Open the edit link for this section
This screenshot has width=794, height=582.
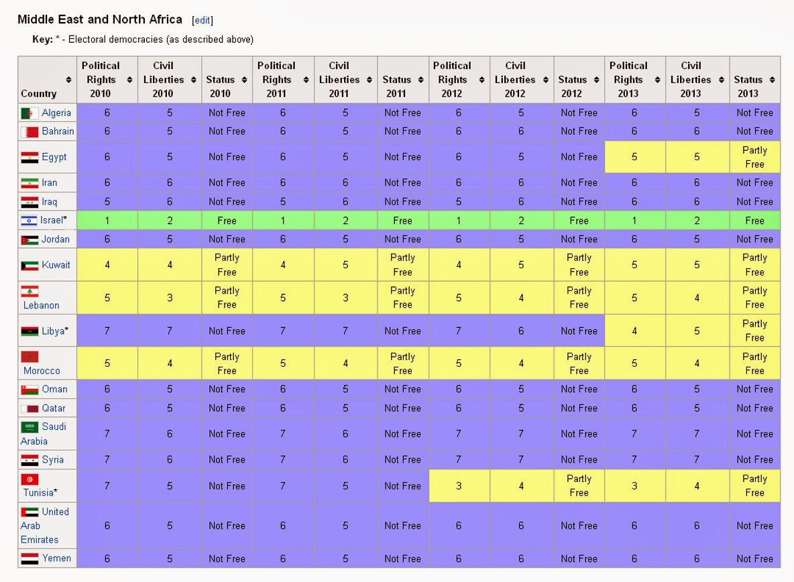203,19
